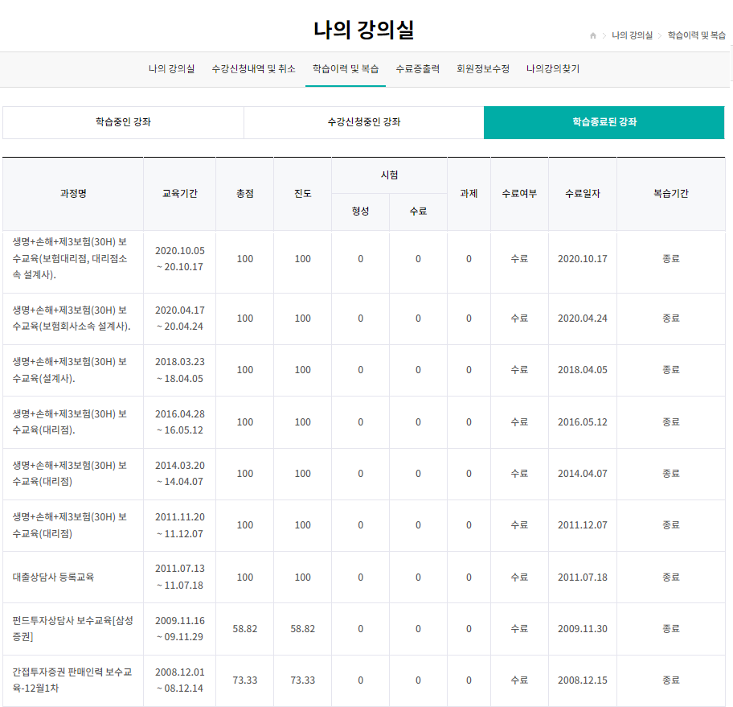Click 수료 status in the 대출상담사 등록교육 row
Screen dimensions: 733x707
[x=519, y=578]
